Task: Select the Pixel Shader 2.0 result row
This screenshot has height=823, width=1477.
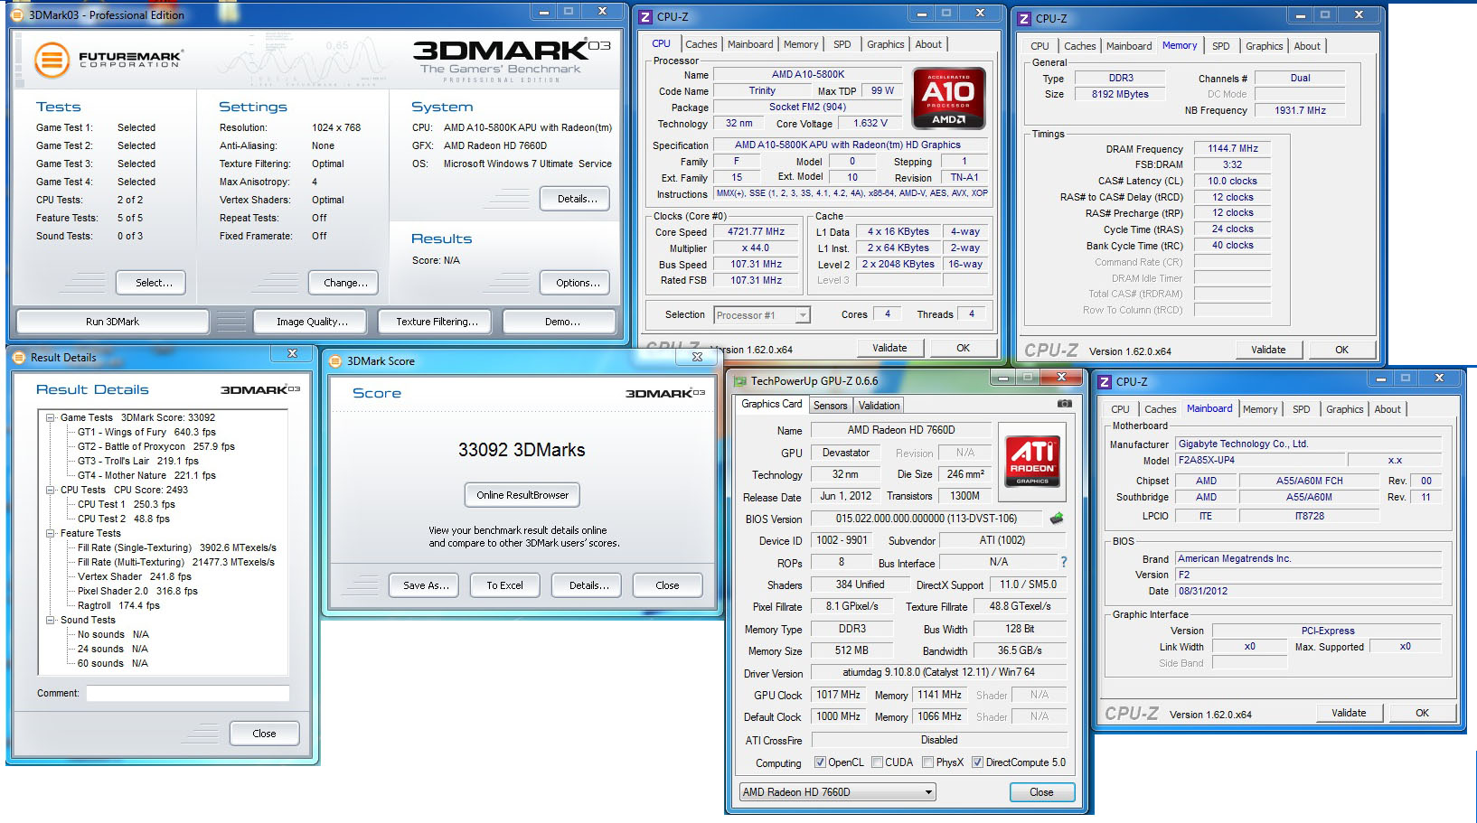Action: point(137,591)
